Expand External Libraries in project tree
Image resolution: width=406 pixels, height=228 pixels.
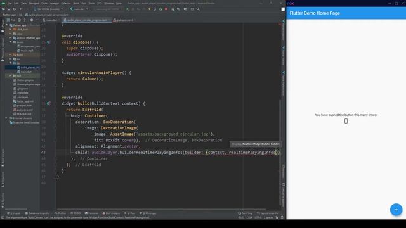pos(6,118)
